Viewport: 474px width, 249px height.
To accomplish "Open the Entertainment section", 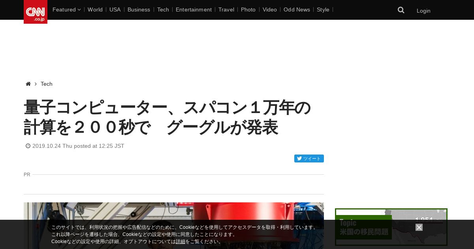I will pos(194,9).
